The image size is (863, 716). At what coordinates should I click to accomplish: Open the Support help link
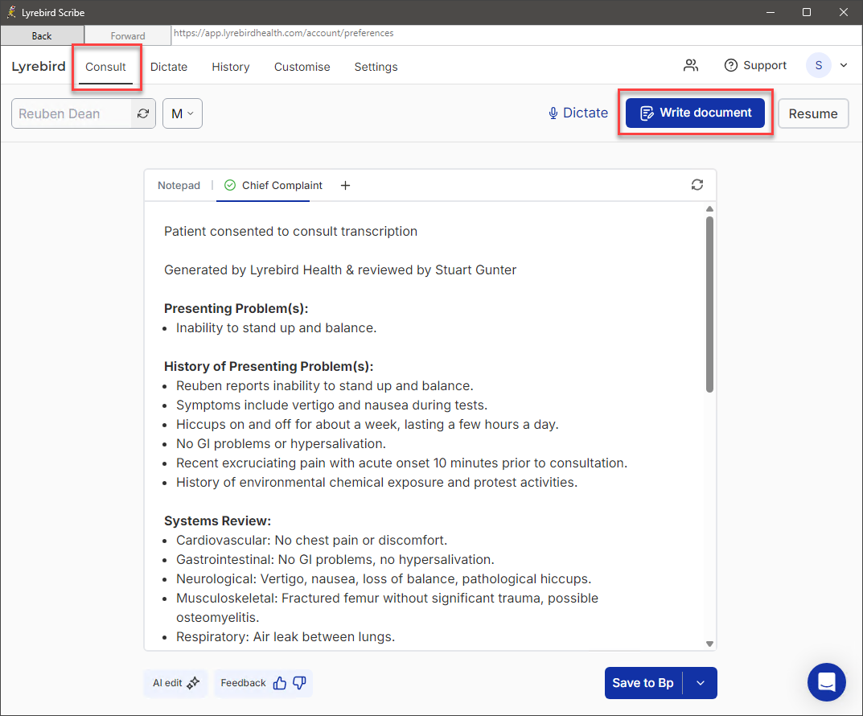coord(755,65)
